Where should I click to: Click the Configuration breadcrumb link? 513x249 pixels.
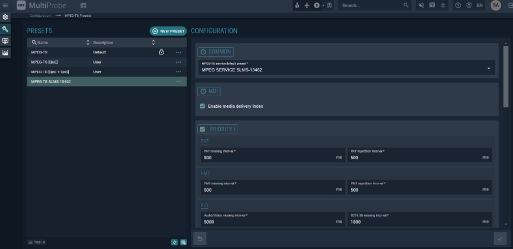click(x=40, y=16)
